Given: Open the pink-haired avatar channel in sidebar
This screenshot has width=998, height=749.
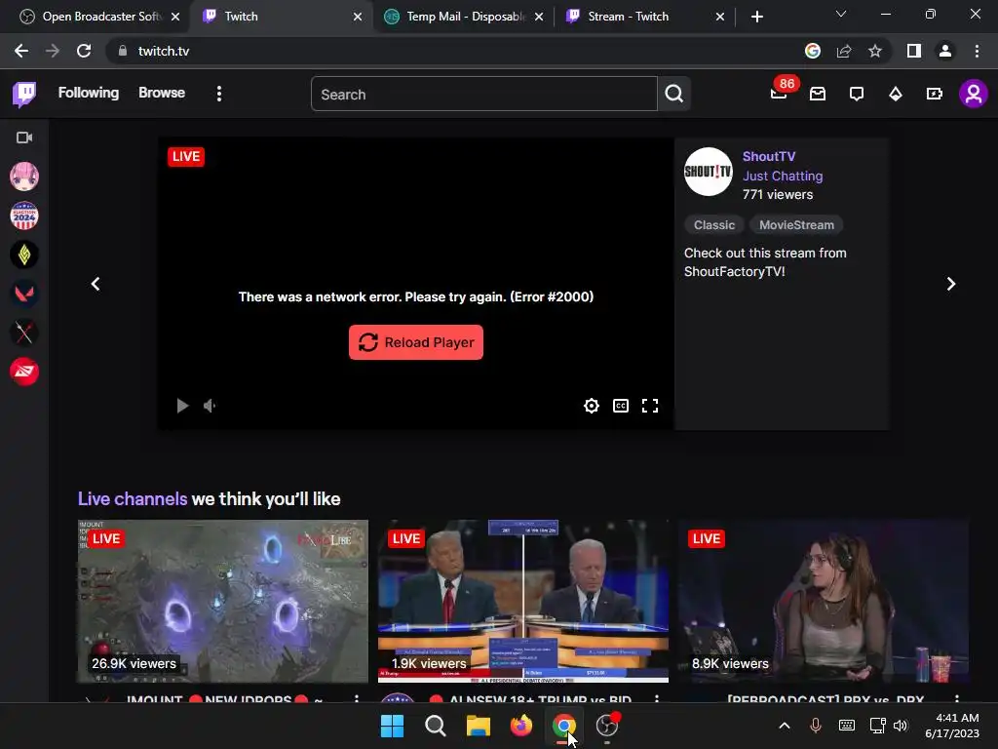Looking at the screenshot, I should [x=24, y=177].
